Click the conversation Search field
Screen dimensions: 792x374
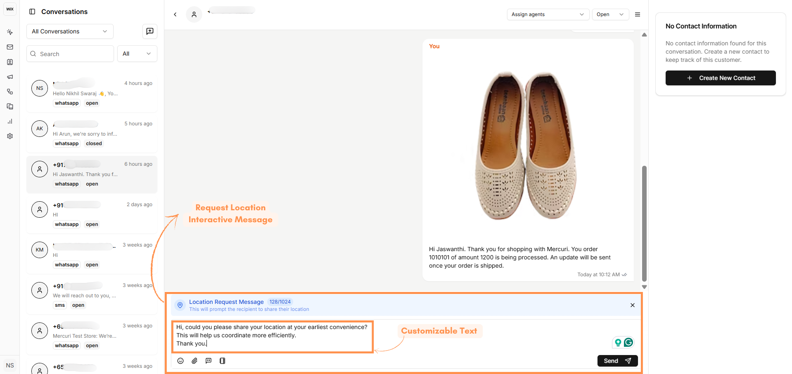pos(70,54)
